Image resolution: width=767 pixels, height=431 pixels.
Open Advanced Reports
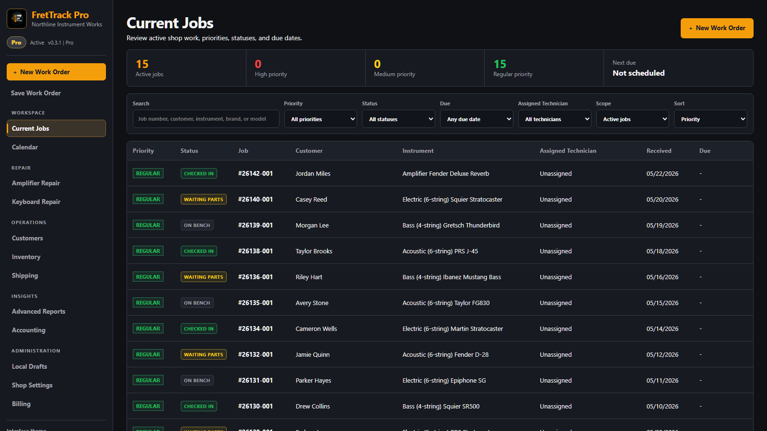coord(38,311)
